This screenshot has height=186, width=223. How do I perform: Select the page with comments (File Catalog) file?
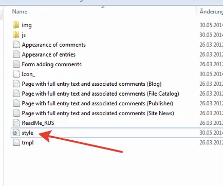tap(100, 94)
